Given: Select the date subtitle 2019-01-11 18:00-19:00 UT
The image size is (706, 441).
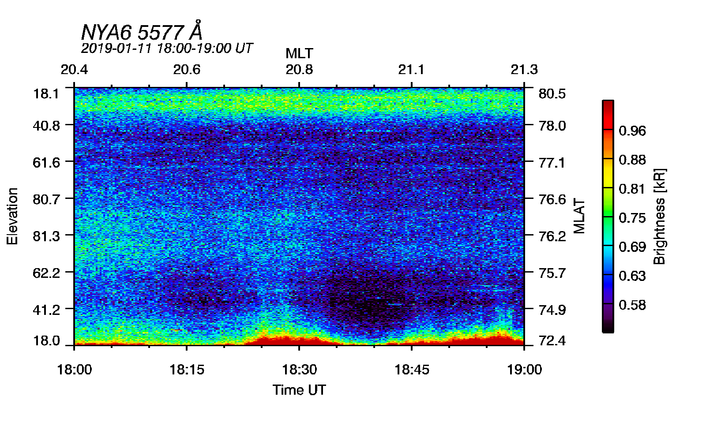Looking at the screenshot, I should pos(167,48).
